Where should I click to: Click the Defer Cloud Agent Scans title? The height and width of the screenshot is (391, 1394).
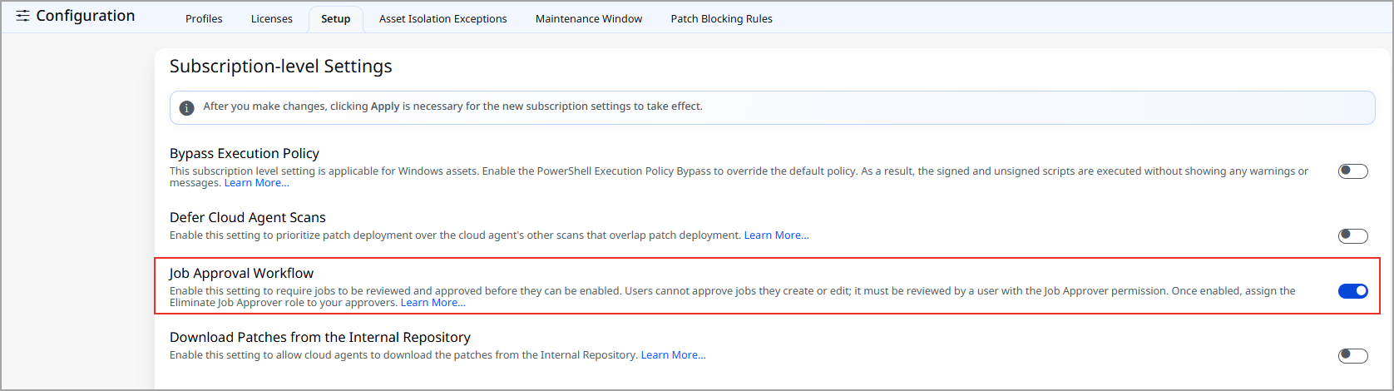248,218
